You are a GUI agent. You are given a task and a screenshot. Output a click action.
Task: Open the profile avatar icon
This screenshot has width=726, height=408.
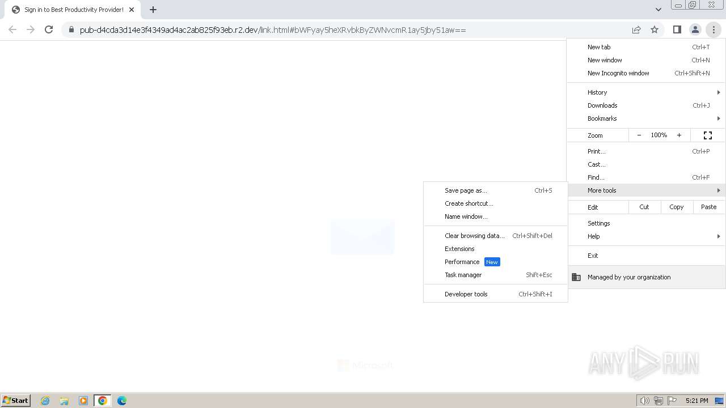click(695, 29)
